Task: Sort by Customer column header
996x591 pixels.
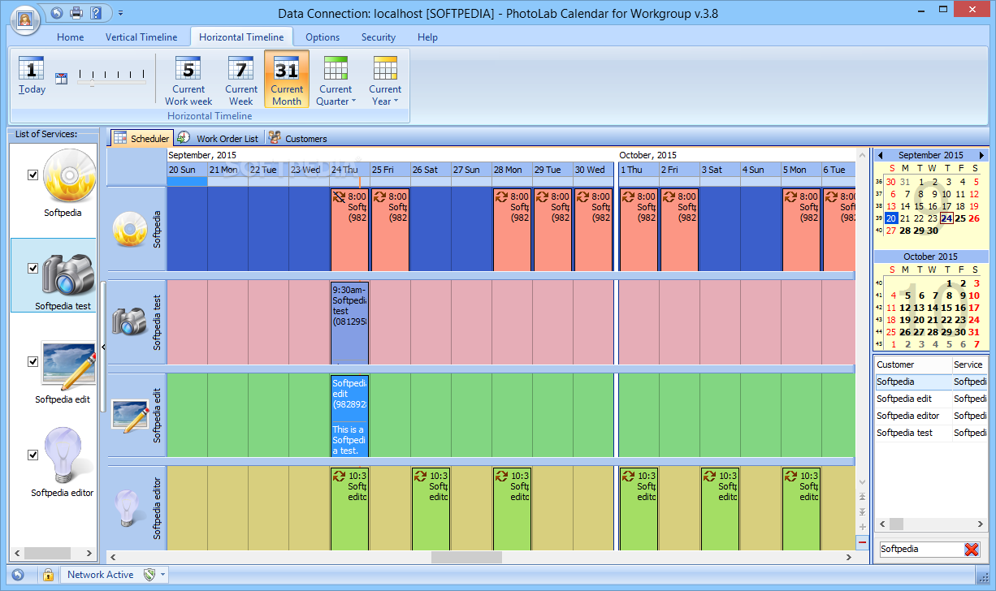Action: 913,365
